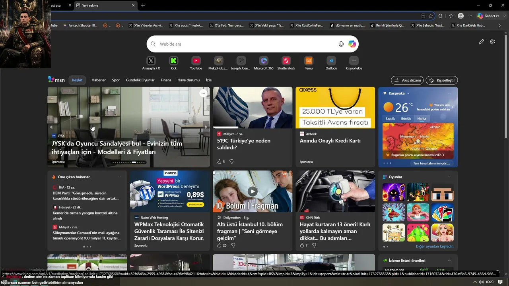Click the taskbar volume icon
This screenshot has width=509, height=286.
click(x=481, y=282)
